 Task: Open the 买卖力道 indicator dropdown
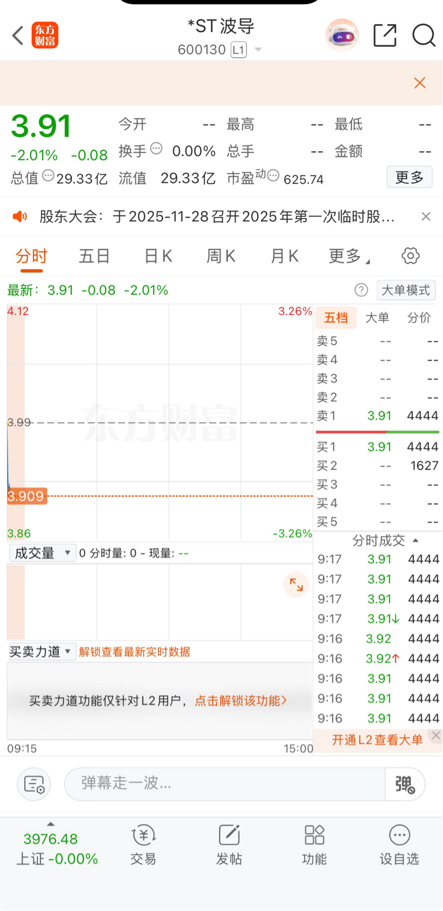[x=43, y=651]
